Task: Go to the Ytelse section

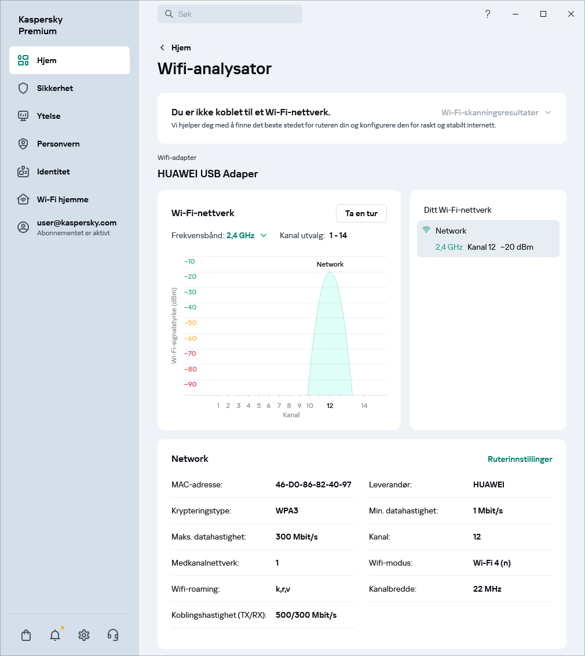Action: 49,116
